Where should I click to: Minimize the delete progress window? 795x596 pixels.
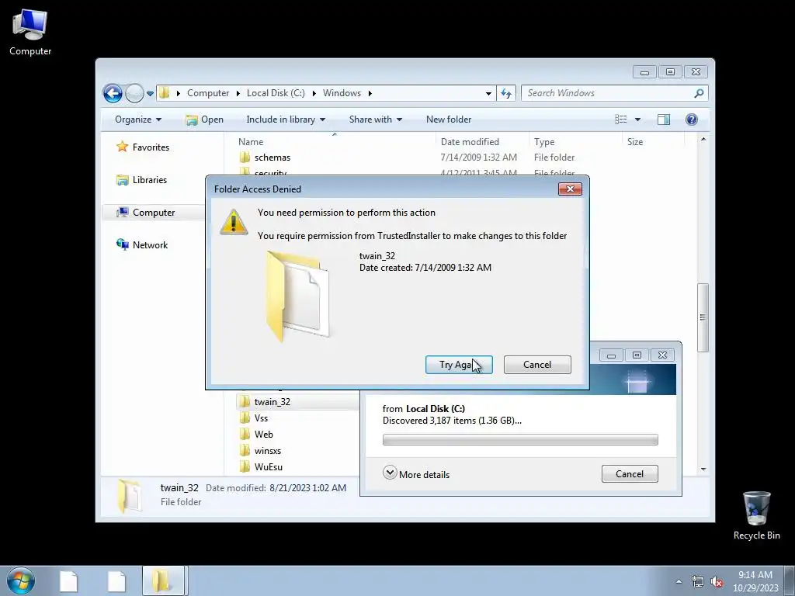tap(611, 355)
